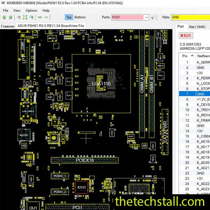Select the PCIEX1_2 slot
The image size is (210, 210).
60,192
